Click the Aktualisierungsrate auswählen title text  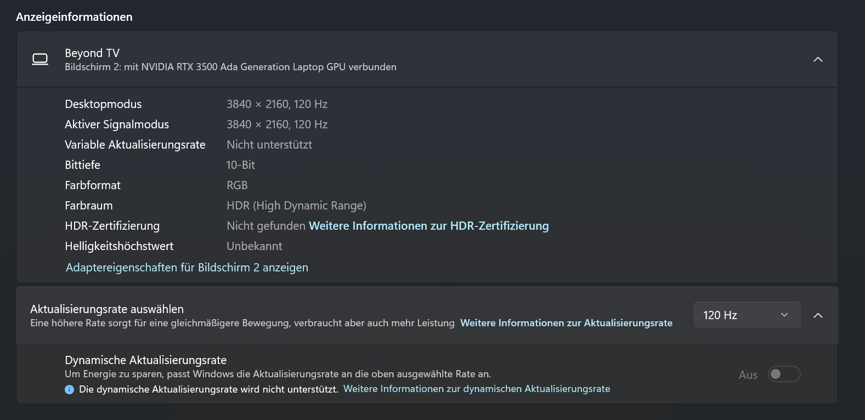click(107, 309)
